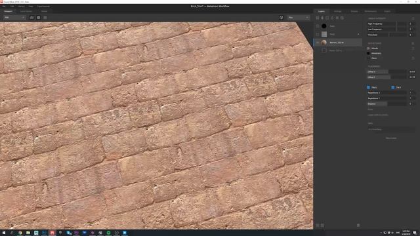Select the gray Solid layer thumbnail
This screenshot has height=236, width=420.
click(x=324, y=34)
